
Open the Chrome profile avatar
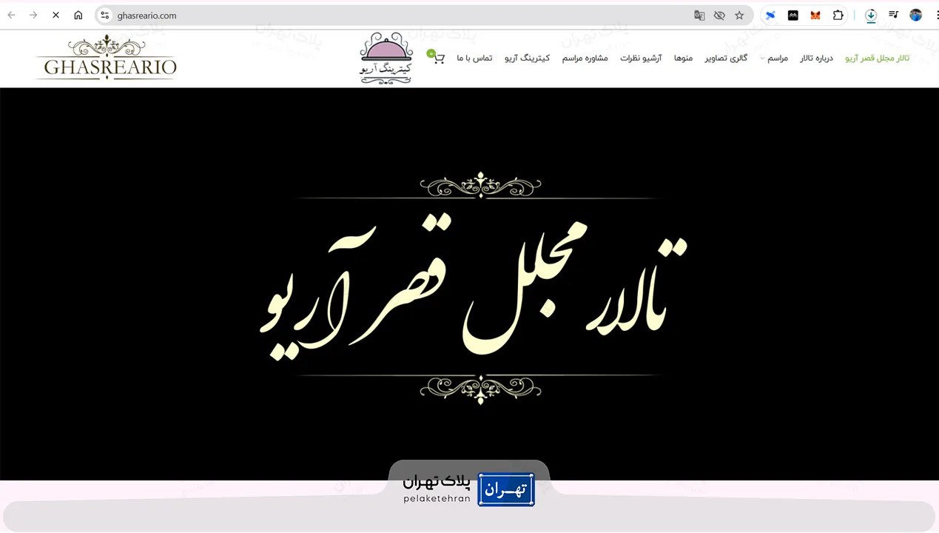[x=916, y=15]
